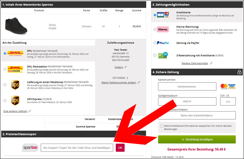Viewport: 244px width, 159px height.
Task: Confirm order with Bestellung bestätigen button
Action: tap(197, 139)
